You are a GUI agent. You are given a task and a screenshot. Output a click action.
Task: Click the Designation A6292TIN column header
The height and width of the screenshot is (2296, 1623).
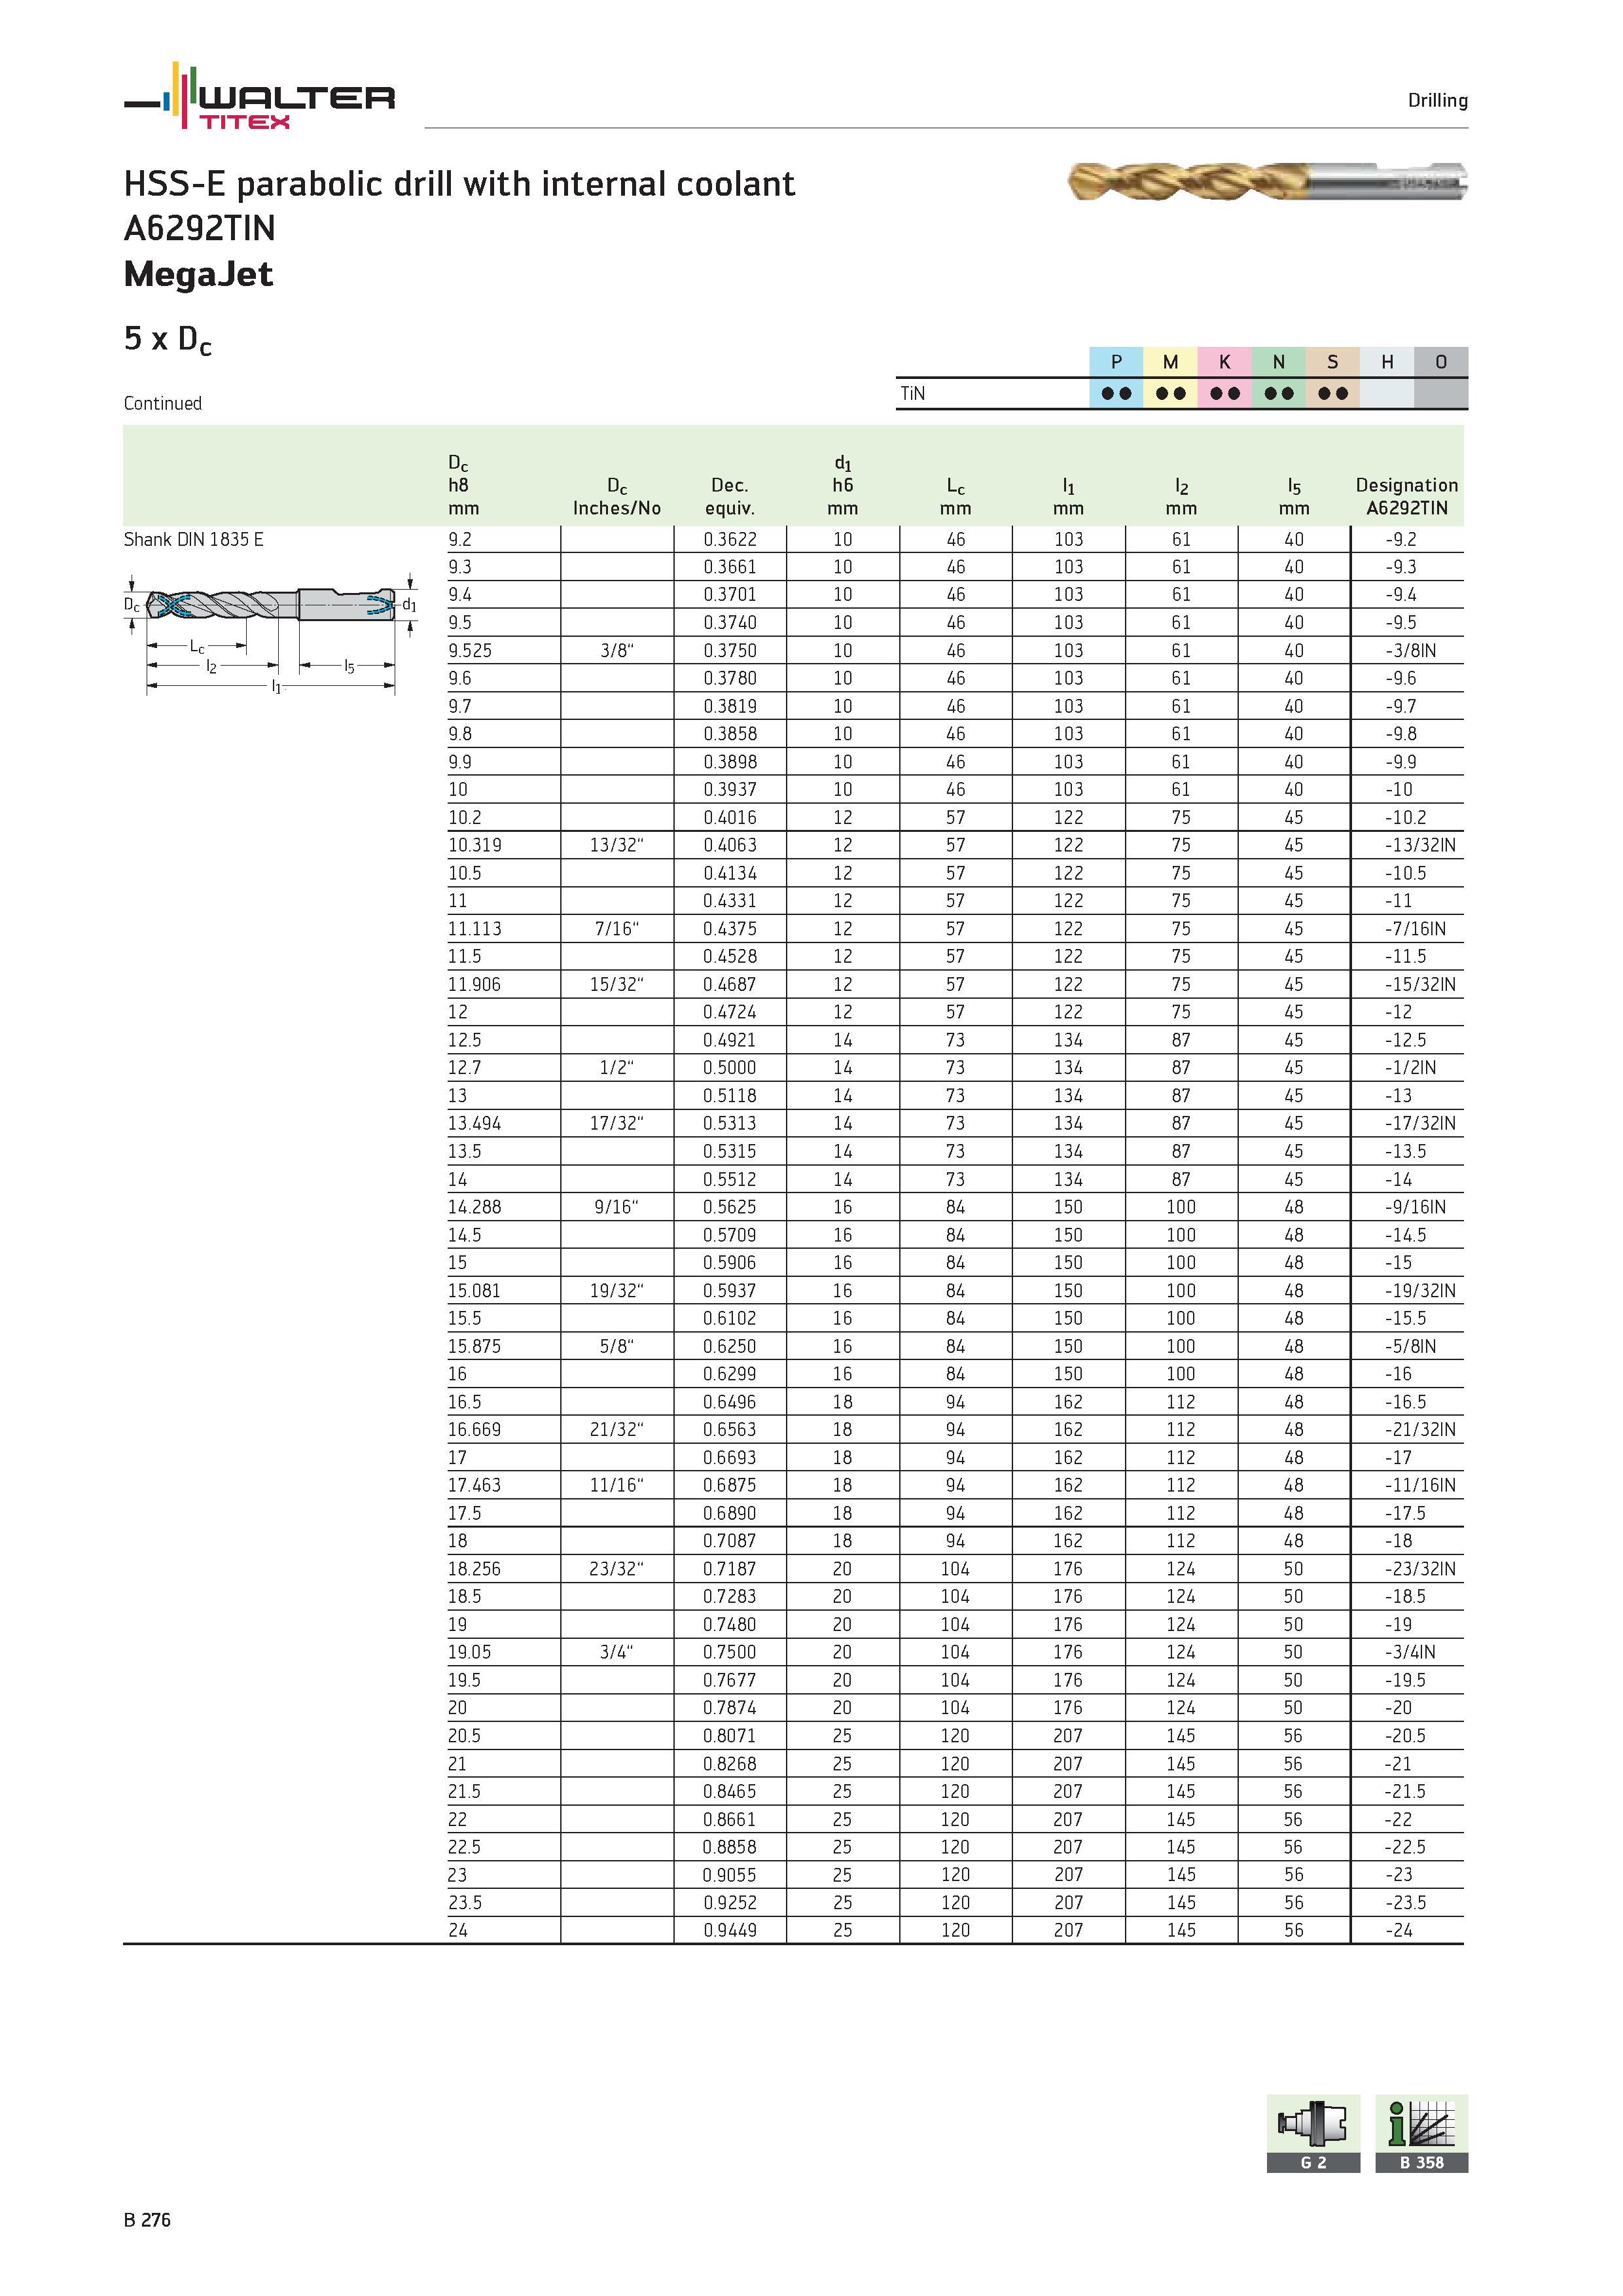1406,496
